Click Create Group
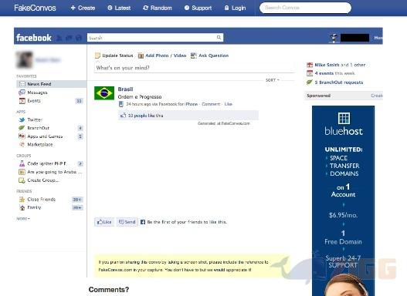This screenshot has width=407, height=296. [43, 180]
